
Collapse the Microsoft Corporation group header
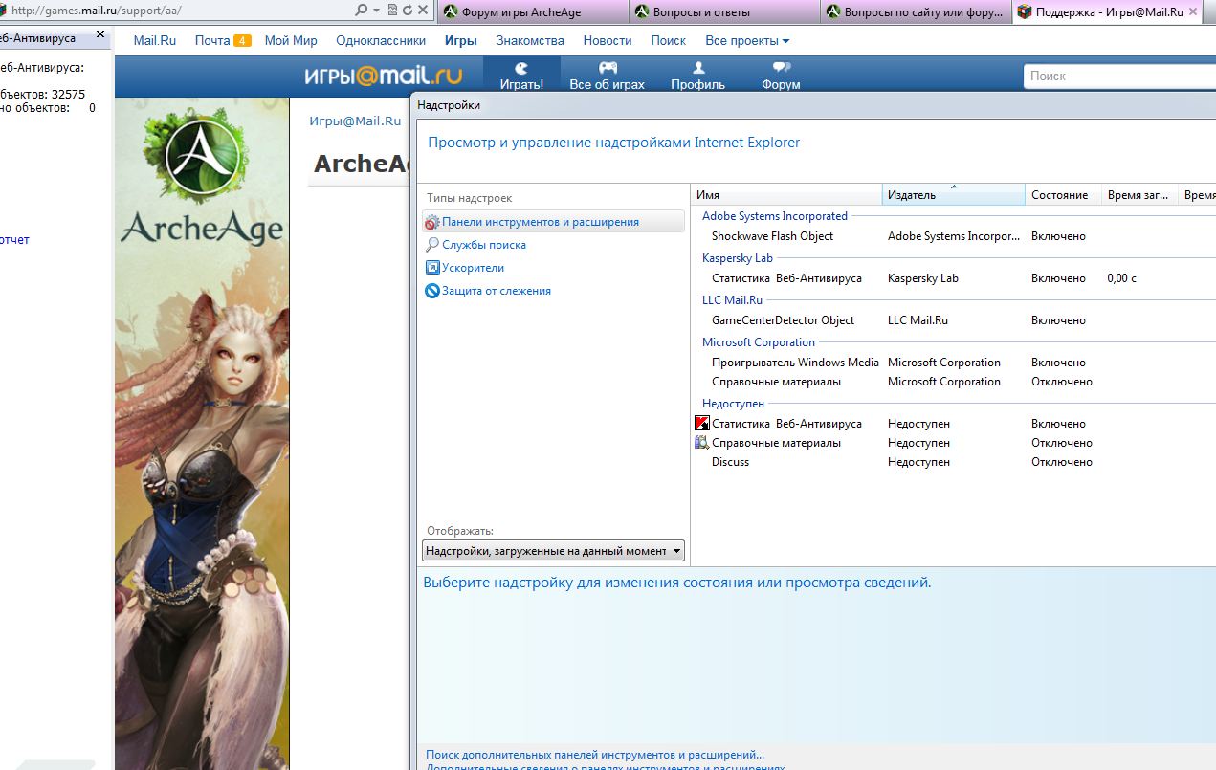pos(759,342)
